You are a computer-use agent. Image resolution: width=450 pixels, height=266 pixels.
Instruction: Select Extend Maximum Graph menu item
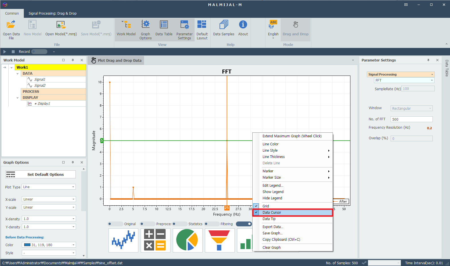[292, 136]
